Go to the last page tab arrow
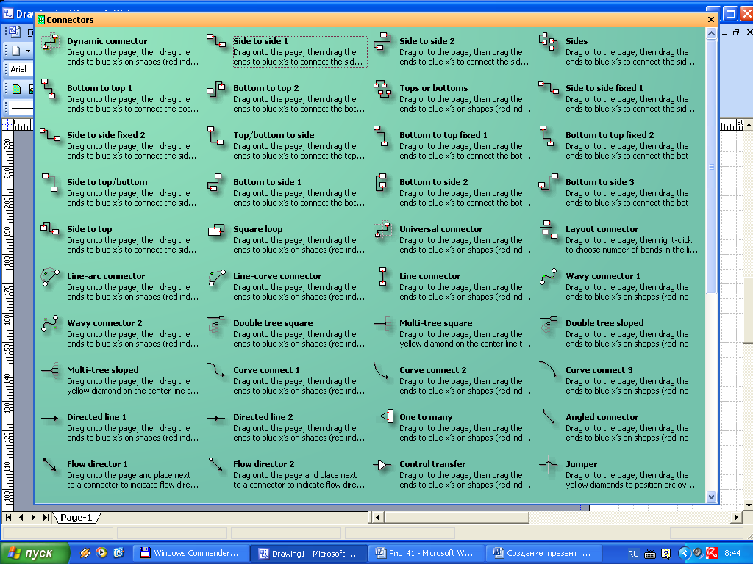Image resolution: width=753 pixels, height=564 pixels. 46,518
